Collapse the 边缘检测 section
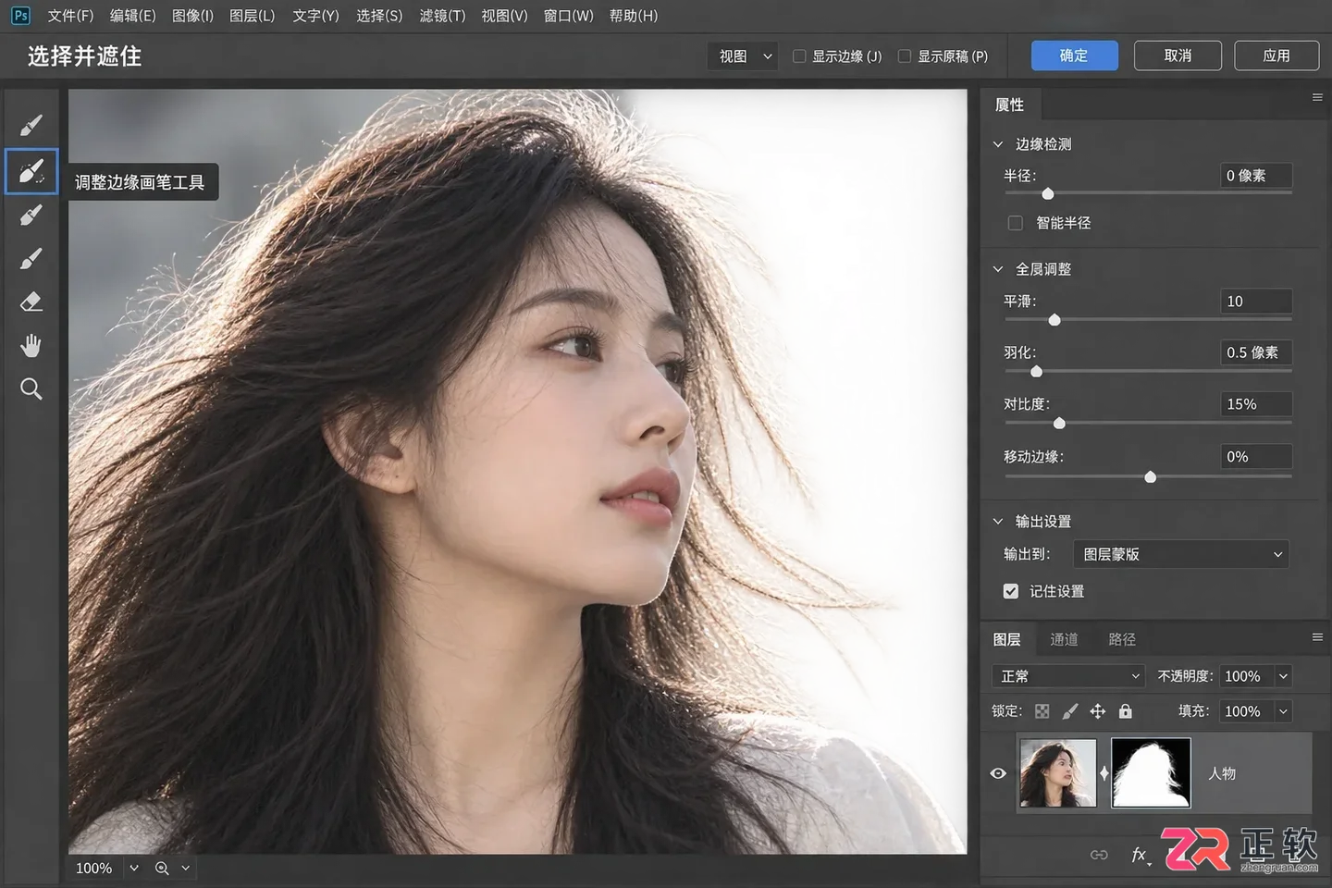Viewport: 1332px width, 888px height. [x=998, y=144]
